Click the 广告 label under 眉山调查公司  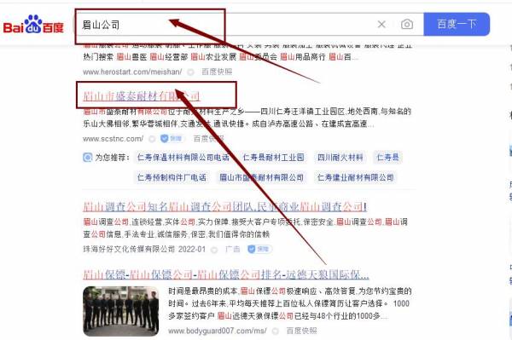pyautogui.click(x=232, y=250)
